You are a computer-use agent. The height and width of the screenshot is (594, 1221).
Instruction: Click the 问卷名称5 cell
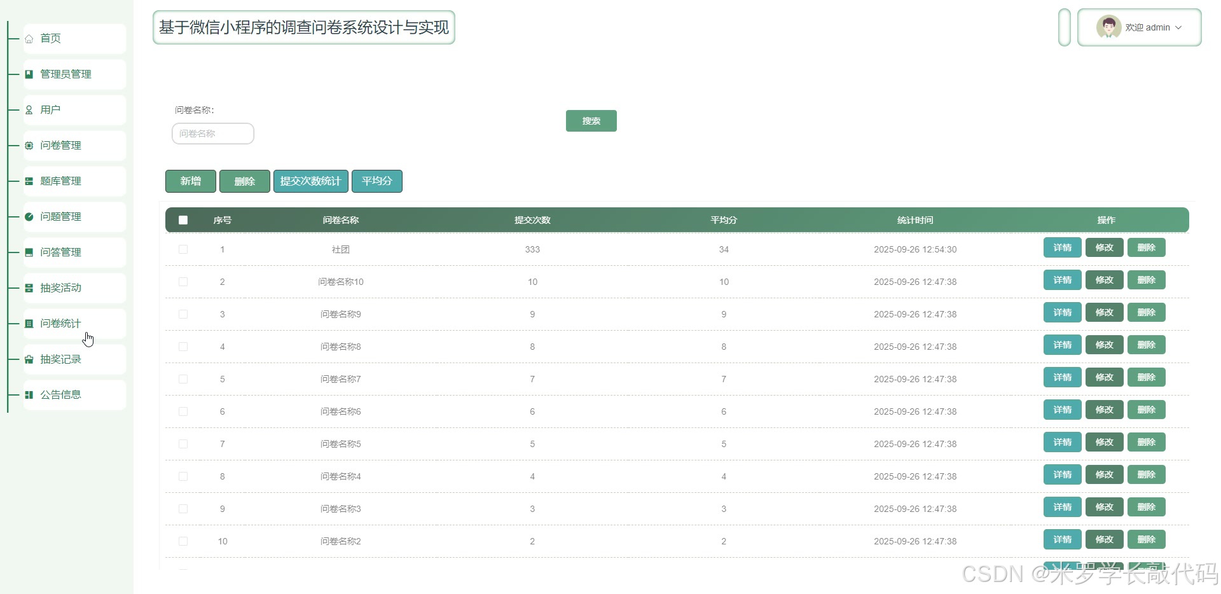pos(341,444)
